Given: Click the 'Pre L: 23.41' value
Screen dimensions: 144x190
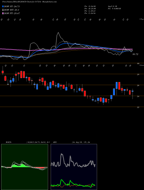Looking at the screenshot, I should (90, 11).
